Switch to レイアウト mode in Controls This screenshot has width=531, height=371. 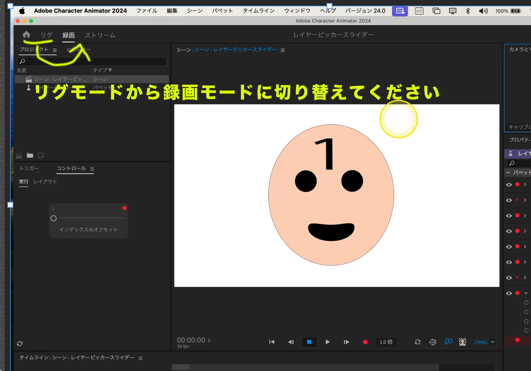tap(45, 182)
